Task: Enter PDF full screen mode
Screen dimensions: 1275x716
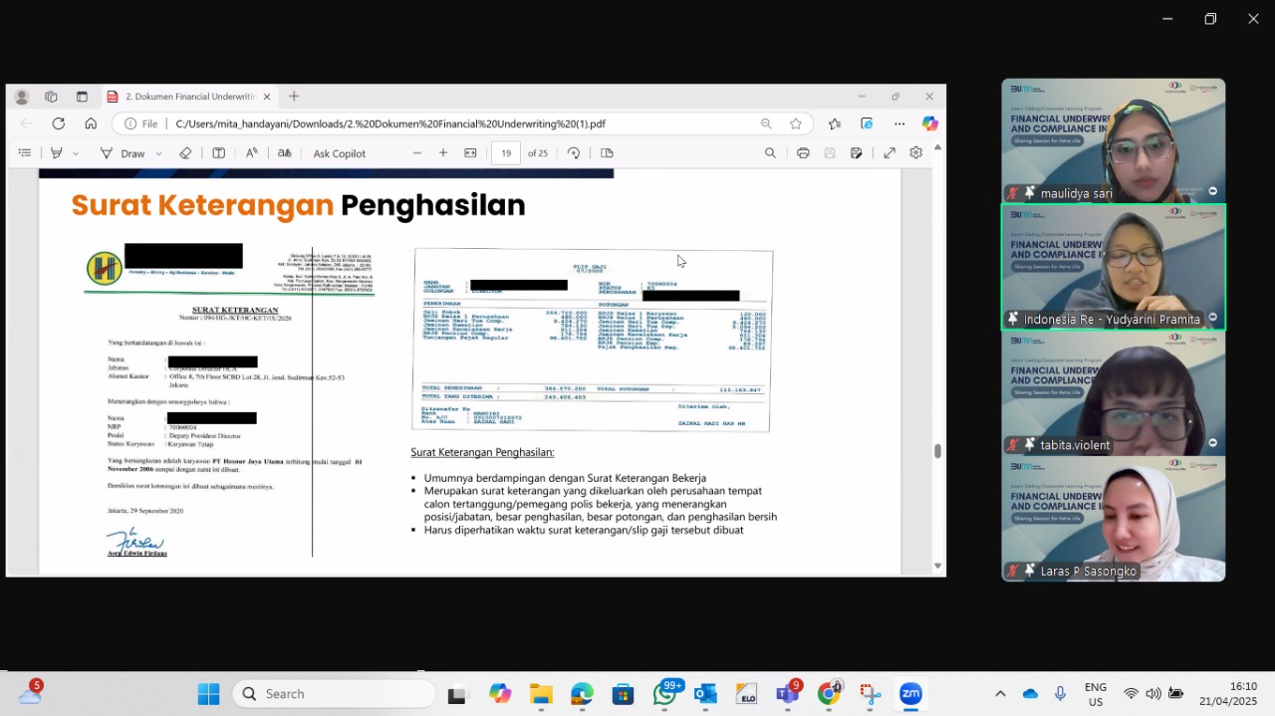Action: [890, 153]
